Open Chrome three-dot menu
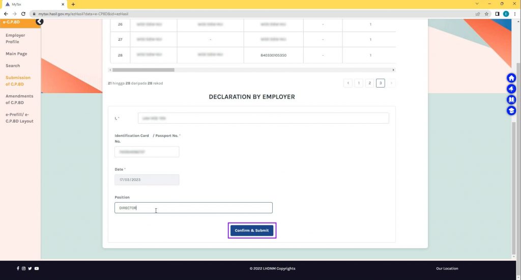This screenshot has width=521, height=280. [x=514, y=14]
